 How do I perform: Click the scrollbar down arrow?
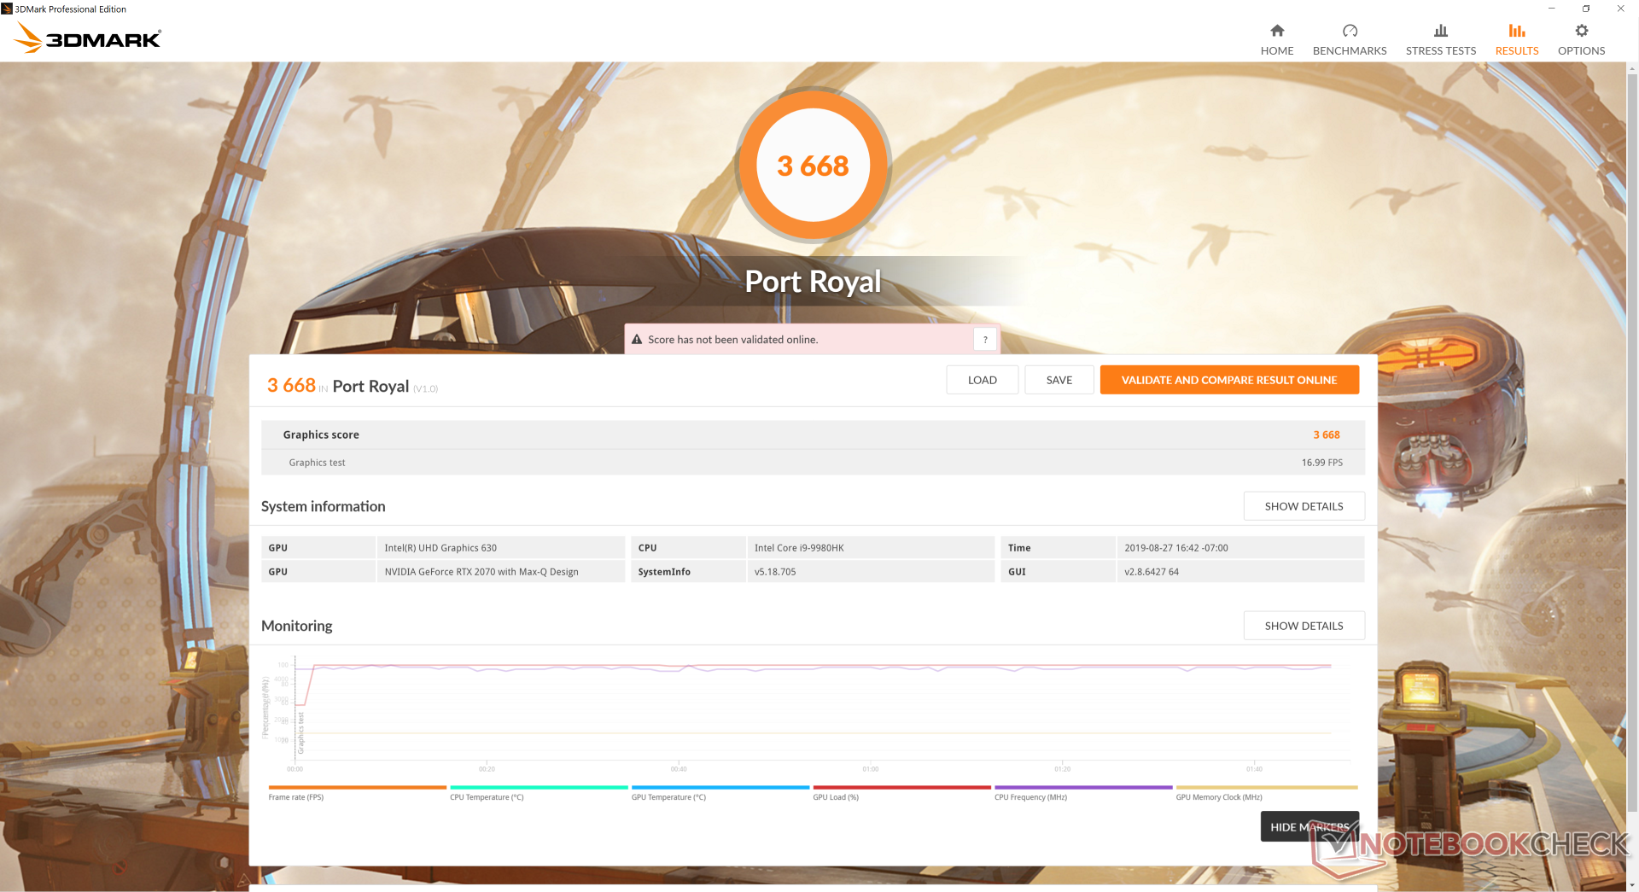click(1632, 885)
